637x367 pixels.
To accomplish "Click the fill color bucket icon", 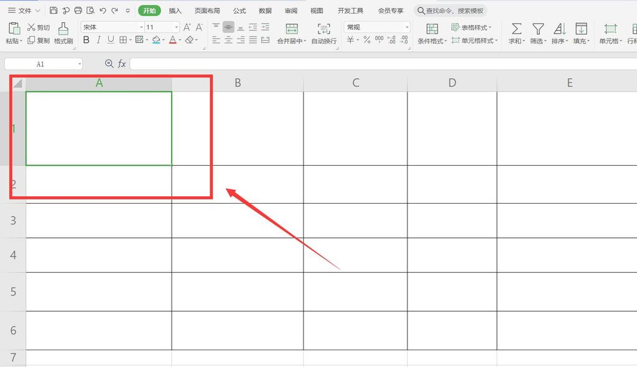I will click(x=156, y=40).
